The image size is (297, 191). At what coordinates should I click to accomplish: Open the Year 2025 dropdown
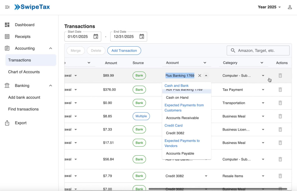269,7
